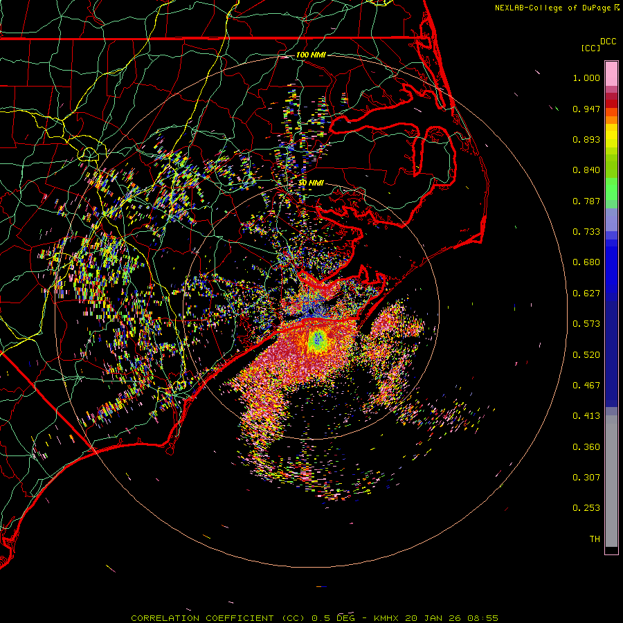This screenshot has height=623, width=623.
Task: Click the TH label at the legend bottom
Action: [595, 539]
